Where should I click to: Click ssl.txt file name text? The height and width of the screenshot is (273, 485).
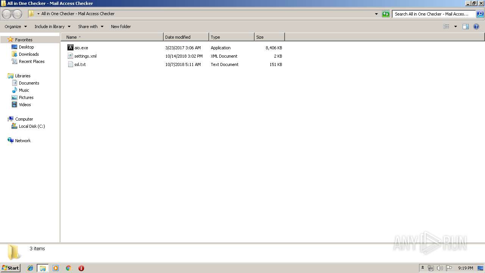point(80,64)
